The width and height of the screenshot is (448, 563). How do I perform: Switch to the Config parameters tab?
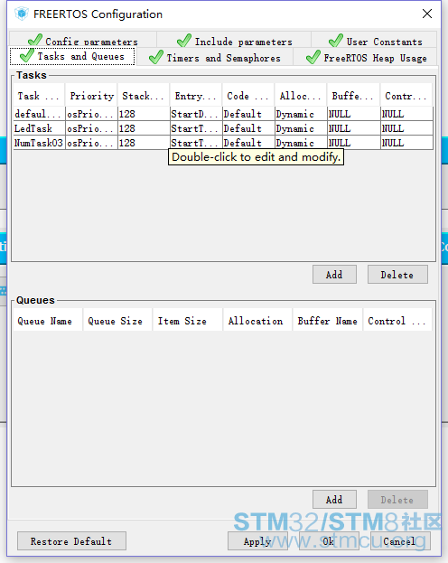pyautogui.click(x=82, y=40)
